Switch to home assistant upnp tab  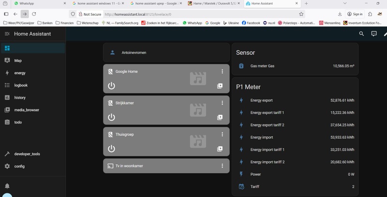click(x=156, y=3)
